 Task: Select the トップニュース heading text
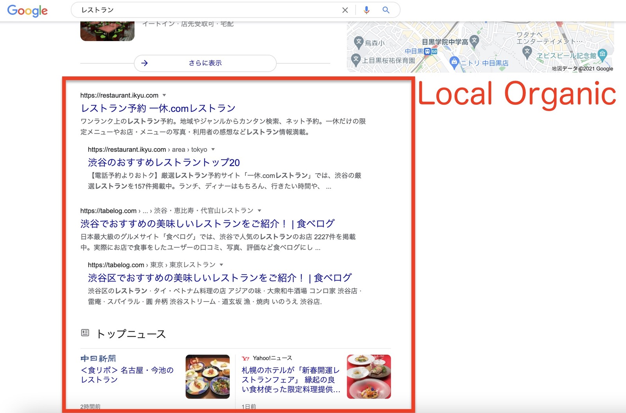(131, 334)
